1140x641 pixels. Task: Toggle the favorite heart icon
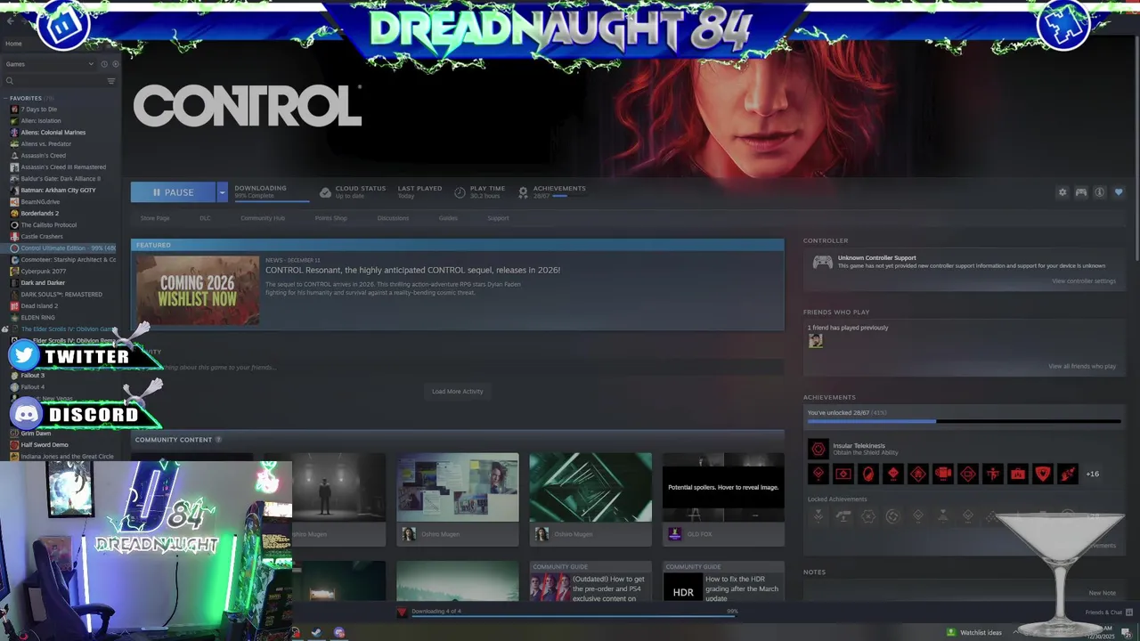coord(1119,192)
